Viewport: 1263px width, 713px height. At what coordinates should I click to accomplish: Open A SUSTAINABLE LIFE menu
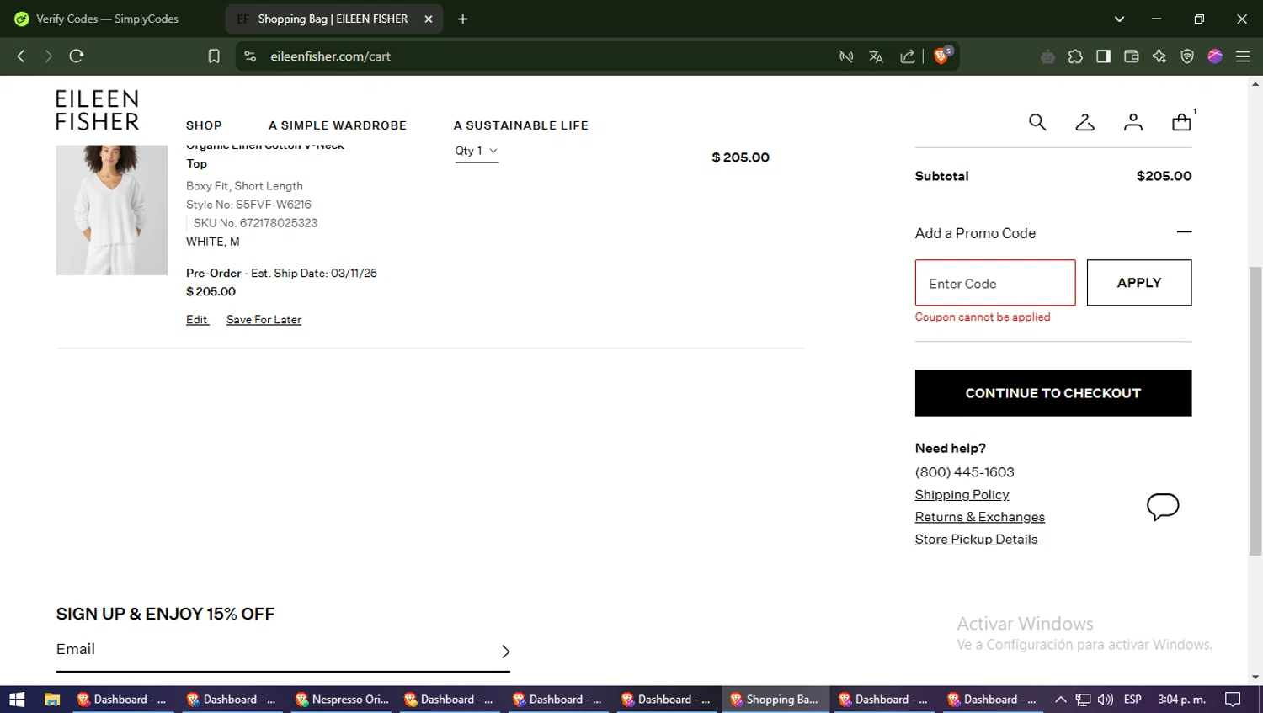(520, 125)
